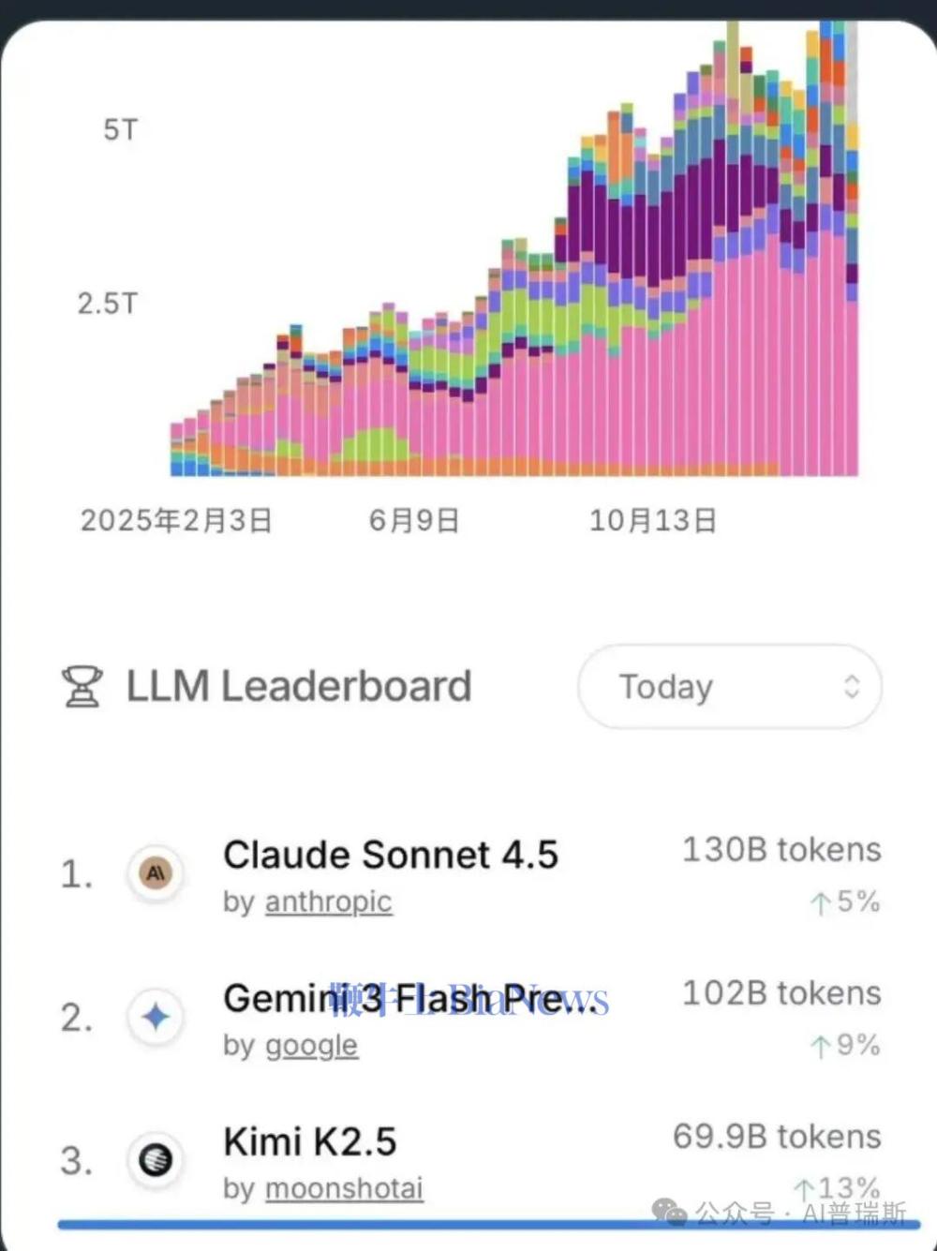This screenshot has width=937, height=1251.
Task: Click the 10月13日 date label on the chart axis
Action: point(653,521)
